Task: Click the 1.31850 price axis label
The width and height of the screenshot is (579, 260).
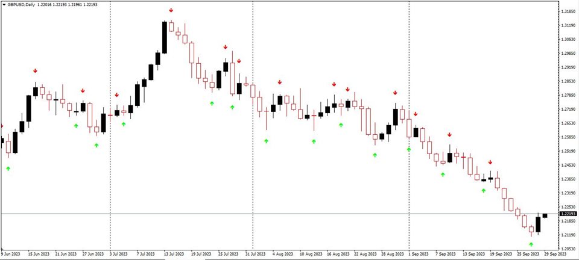Action: pos(568,11)
